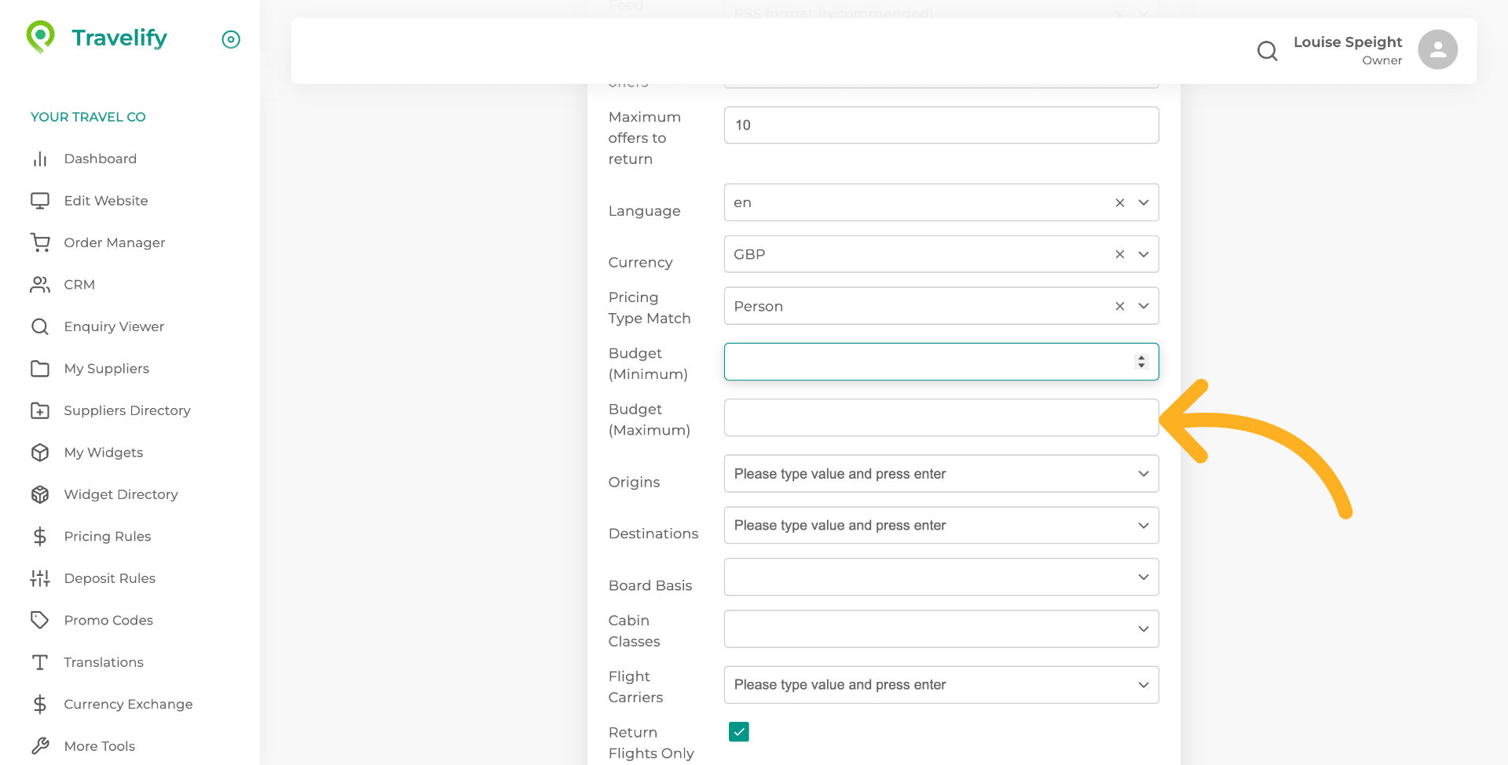Viewport: 1508px width, 765px height.
Task: Clear the Language selection with X
Action: coord(1120,203)
